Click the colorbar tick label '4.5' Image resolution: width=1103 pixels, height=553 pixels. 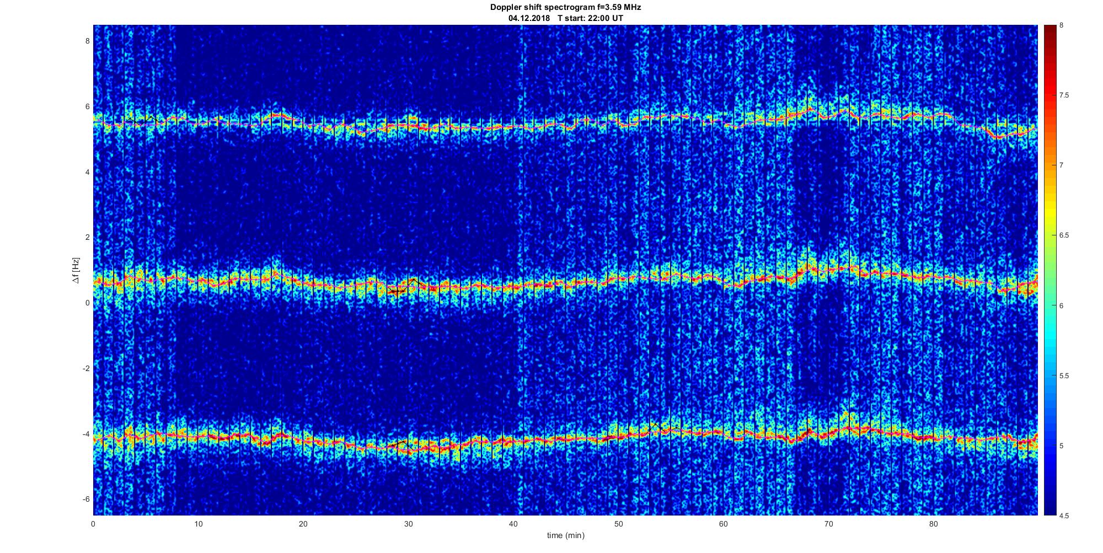(1064, 516)
